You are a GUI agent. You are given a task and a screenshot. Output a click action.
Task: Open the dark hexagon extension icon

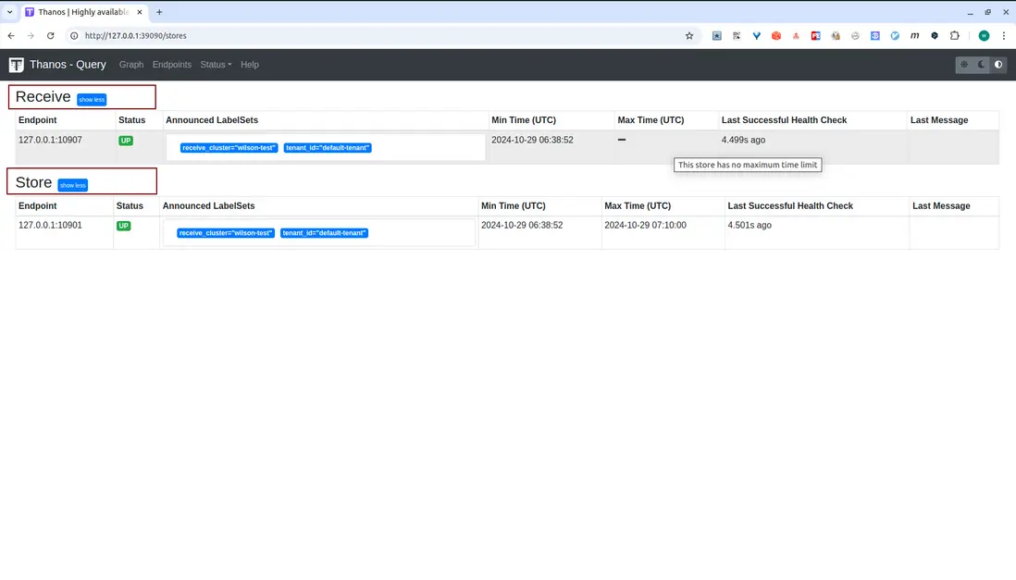[935, 36]
